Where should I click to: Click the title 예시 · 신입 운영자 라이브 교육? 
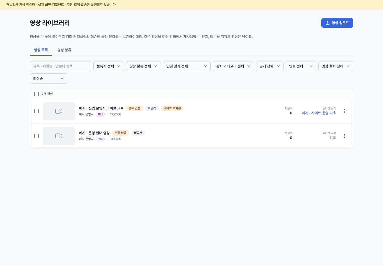click(x=101, y=108)
